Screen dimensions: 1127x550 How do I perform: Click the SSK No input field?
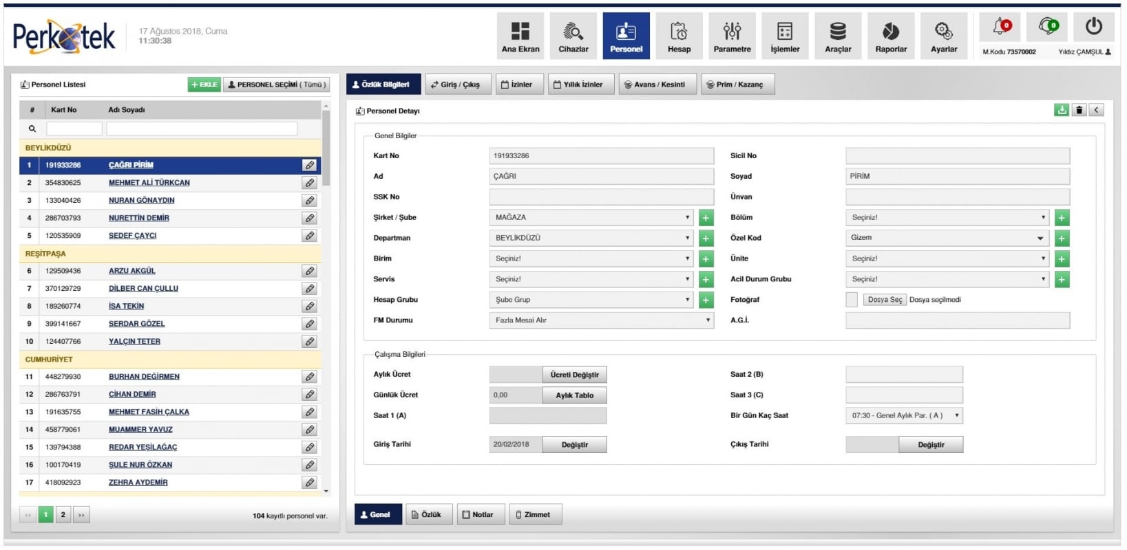point(601,197)
